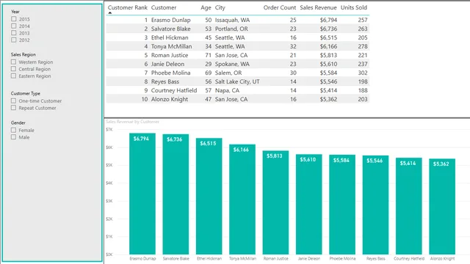
Task: Check the 2015 year filter
Action: tap(14, 19)
